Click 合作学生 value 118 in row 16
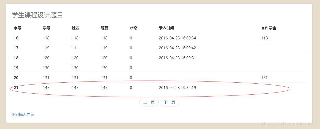 264,38
